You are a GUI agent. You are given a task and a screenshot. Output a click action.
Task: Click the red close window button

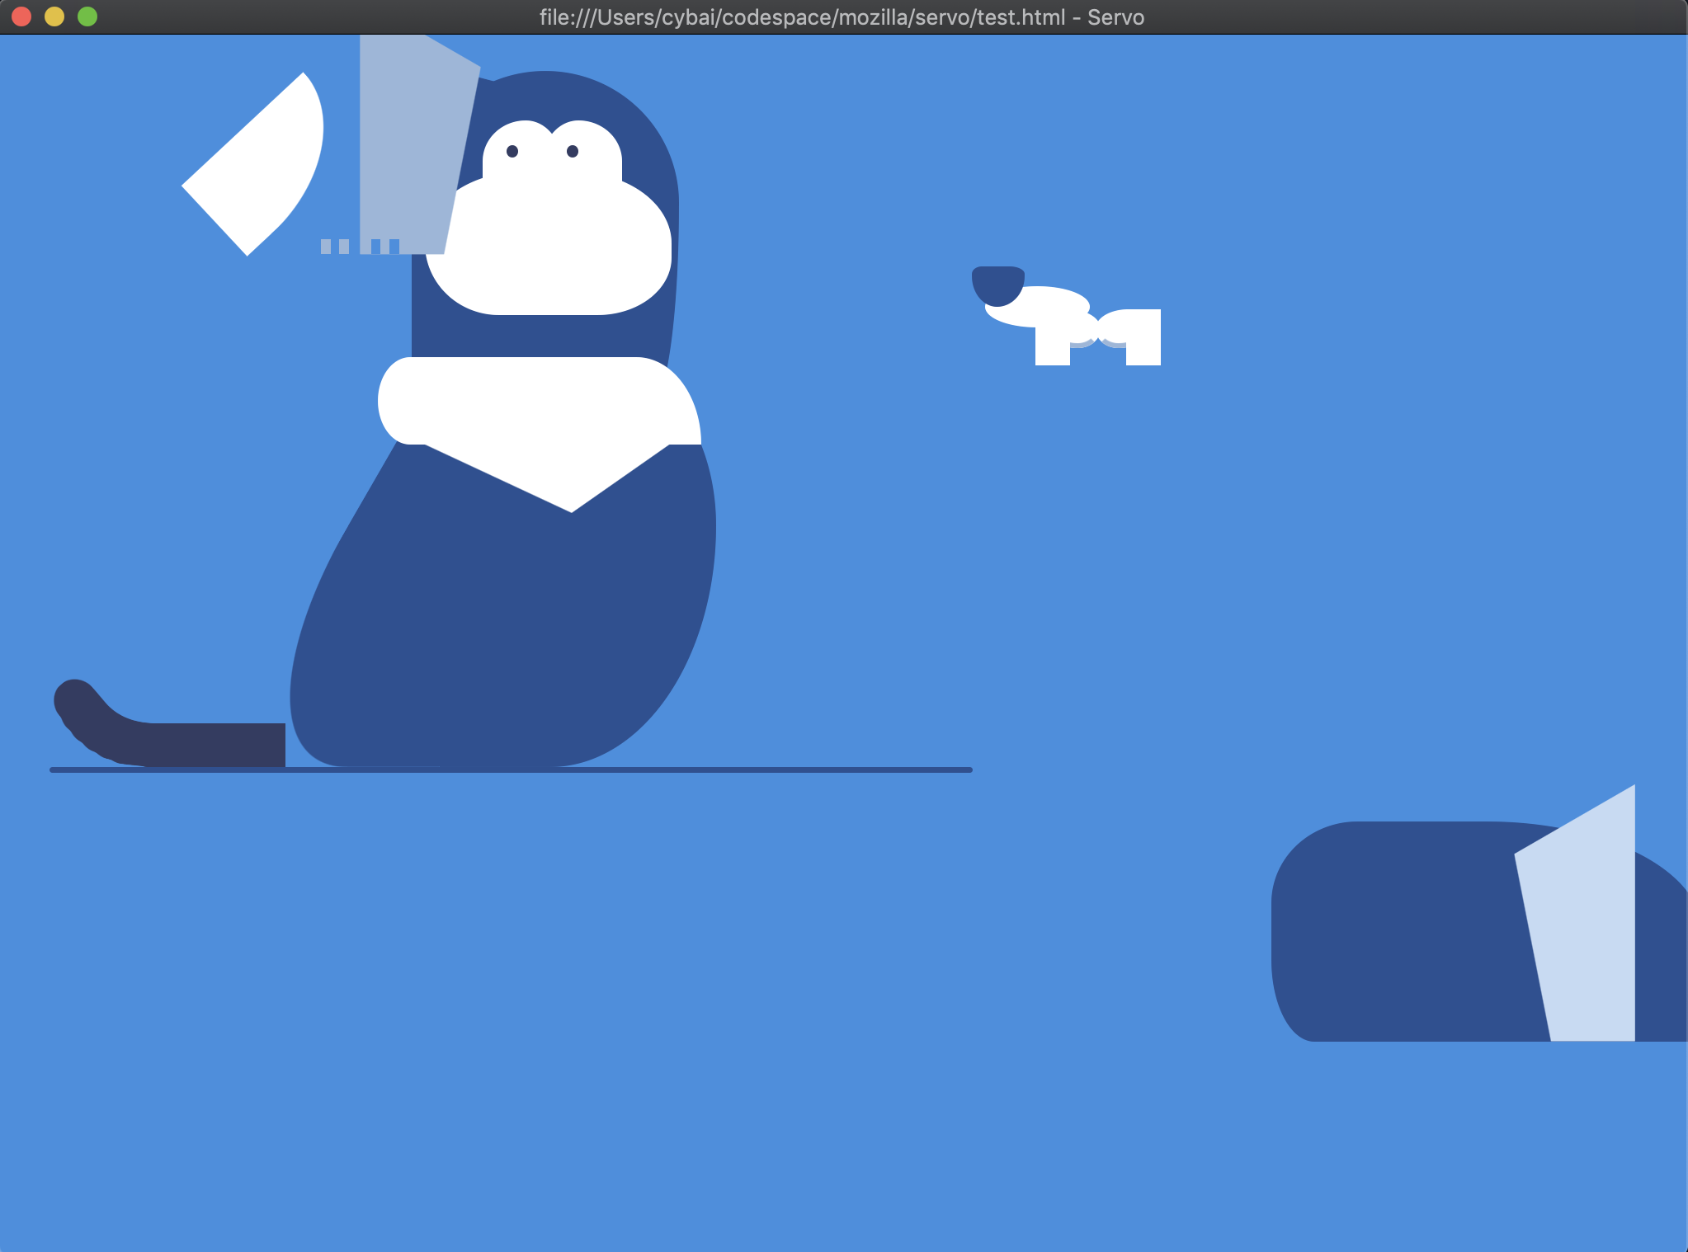(21, 16)
